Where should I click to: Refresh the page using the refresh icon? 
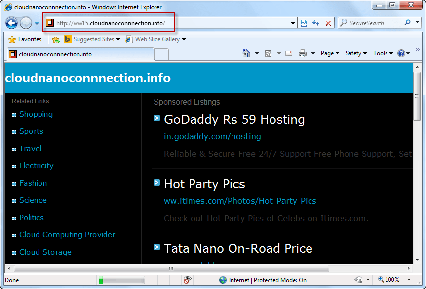click(316, 23)
